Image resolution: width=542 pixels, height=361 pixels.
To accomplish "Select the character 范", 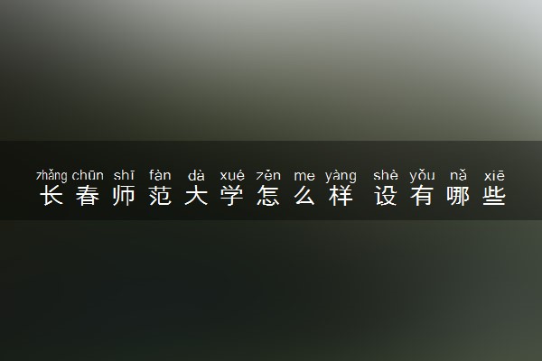I will (x=160, y=196).
